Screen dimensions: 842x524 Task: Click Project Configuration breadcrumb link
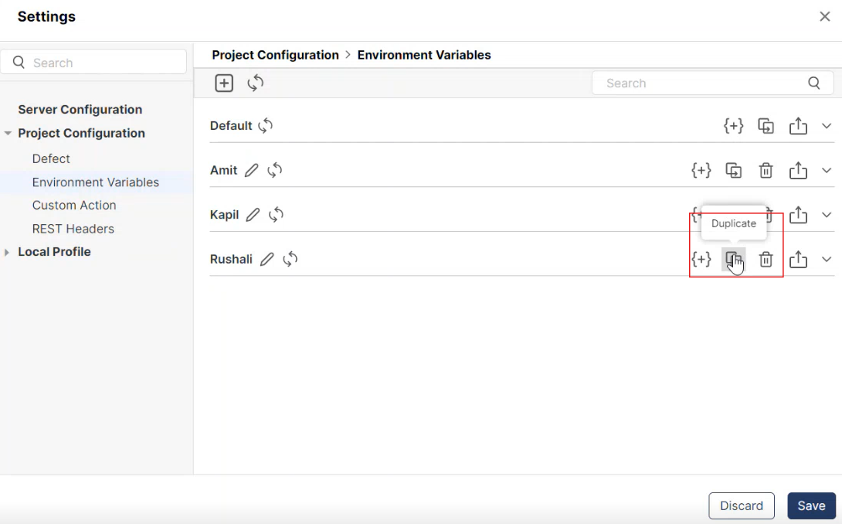coord(276,55)
